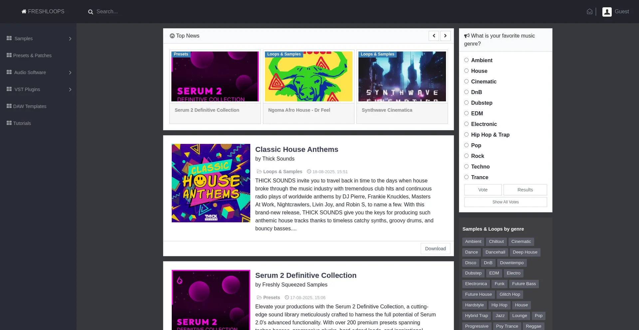This screenshot has width=639, height=330.
Task: Select the Ambient poll option
Action: [466, 60]
